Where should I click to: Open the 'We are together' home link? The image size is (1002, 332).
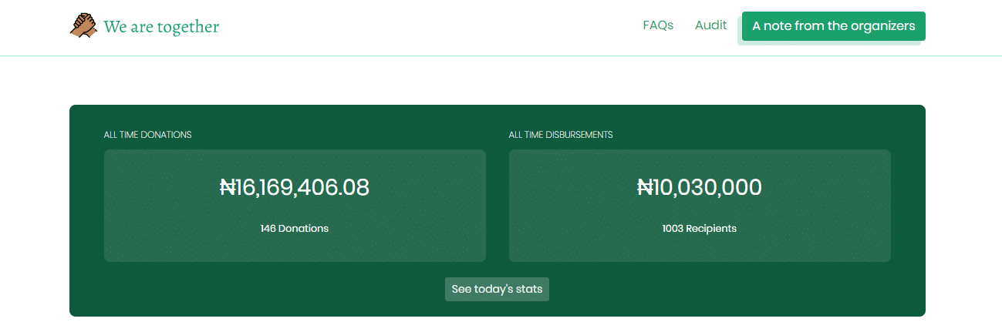[x=161, y=27]
